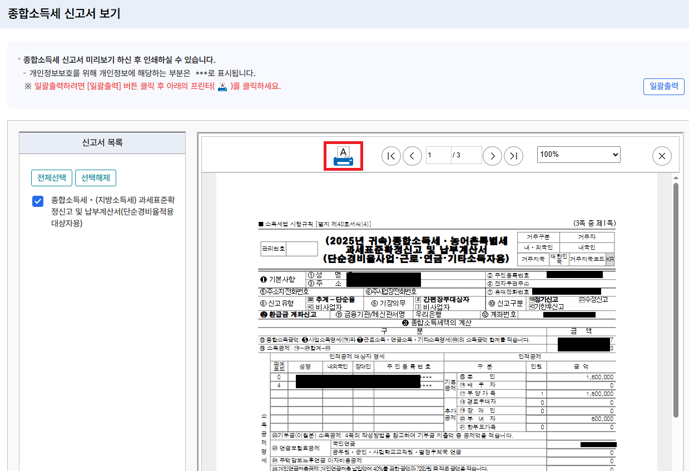Image resolution: width=689 pixels, height=471 pixels.
Task: Close the report viewer with X icon
Action: point(661,156)
